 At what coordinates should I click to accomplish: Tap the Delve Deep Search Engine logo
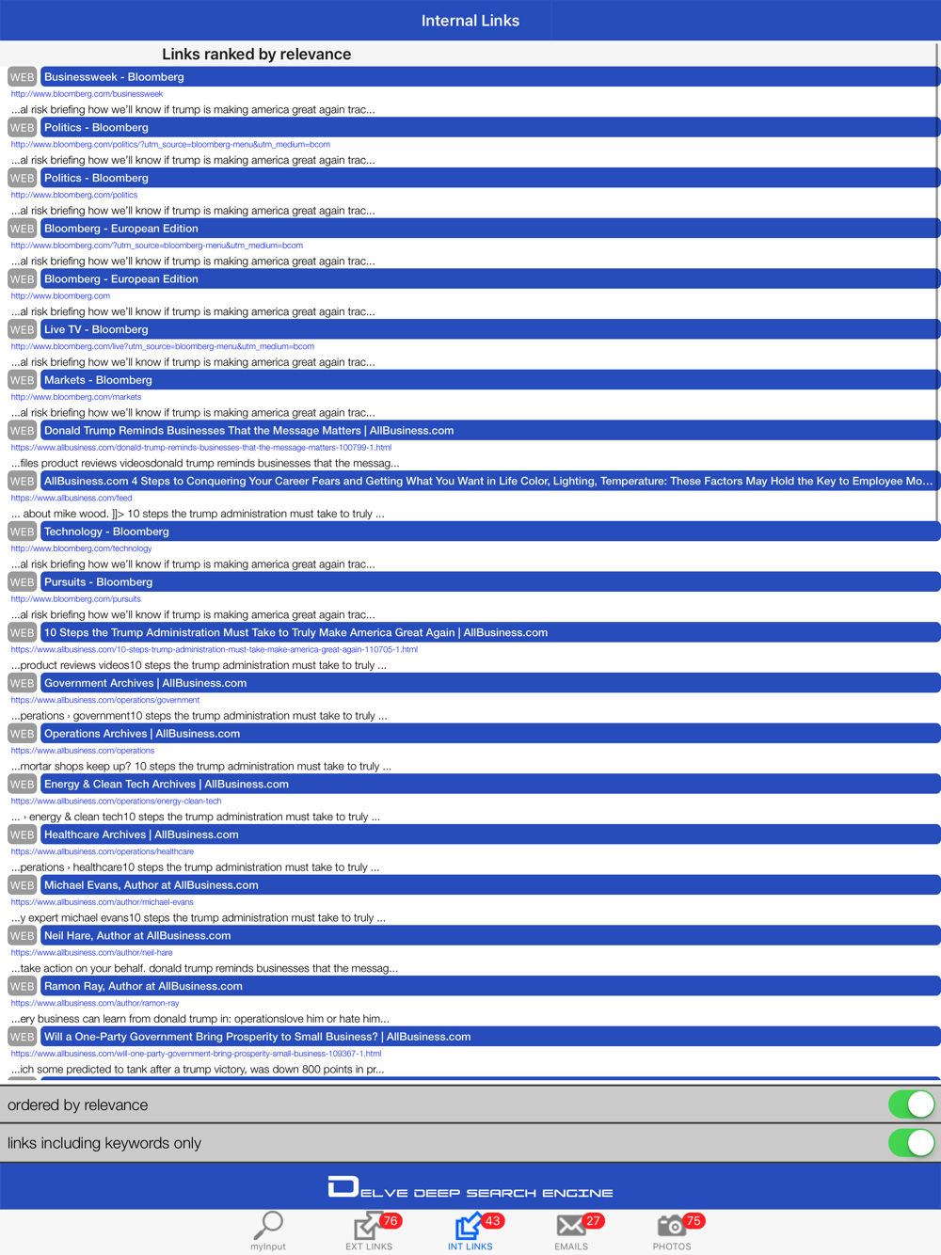click(470, 1187)
